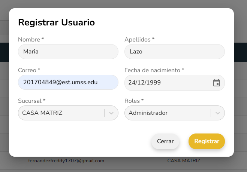This screenshot has width=247, height=172.
Task: Click the Fecha de nacimiento label
Action: coord(154,70)
